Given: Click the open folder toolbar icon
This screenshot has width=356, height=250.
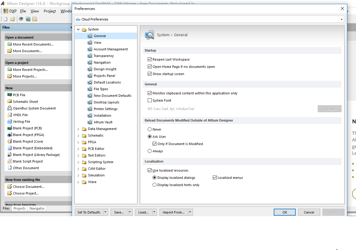Looking at the screenshot, I should [13, 19].
